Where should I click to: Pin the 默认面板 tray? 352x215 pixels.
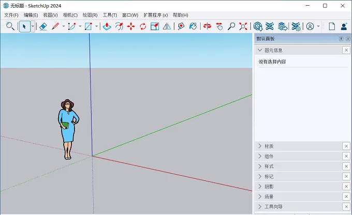pos(341,39)
